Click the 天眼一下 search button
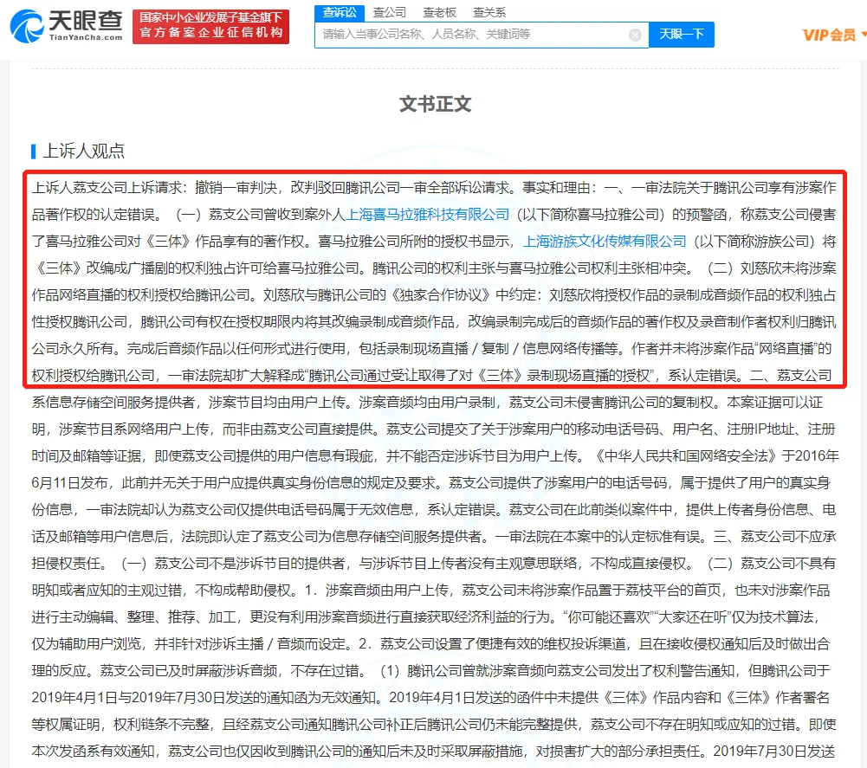867x768 pixels. coord(681,35)
